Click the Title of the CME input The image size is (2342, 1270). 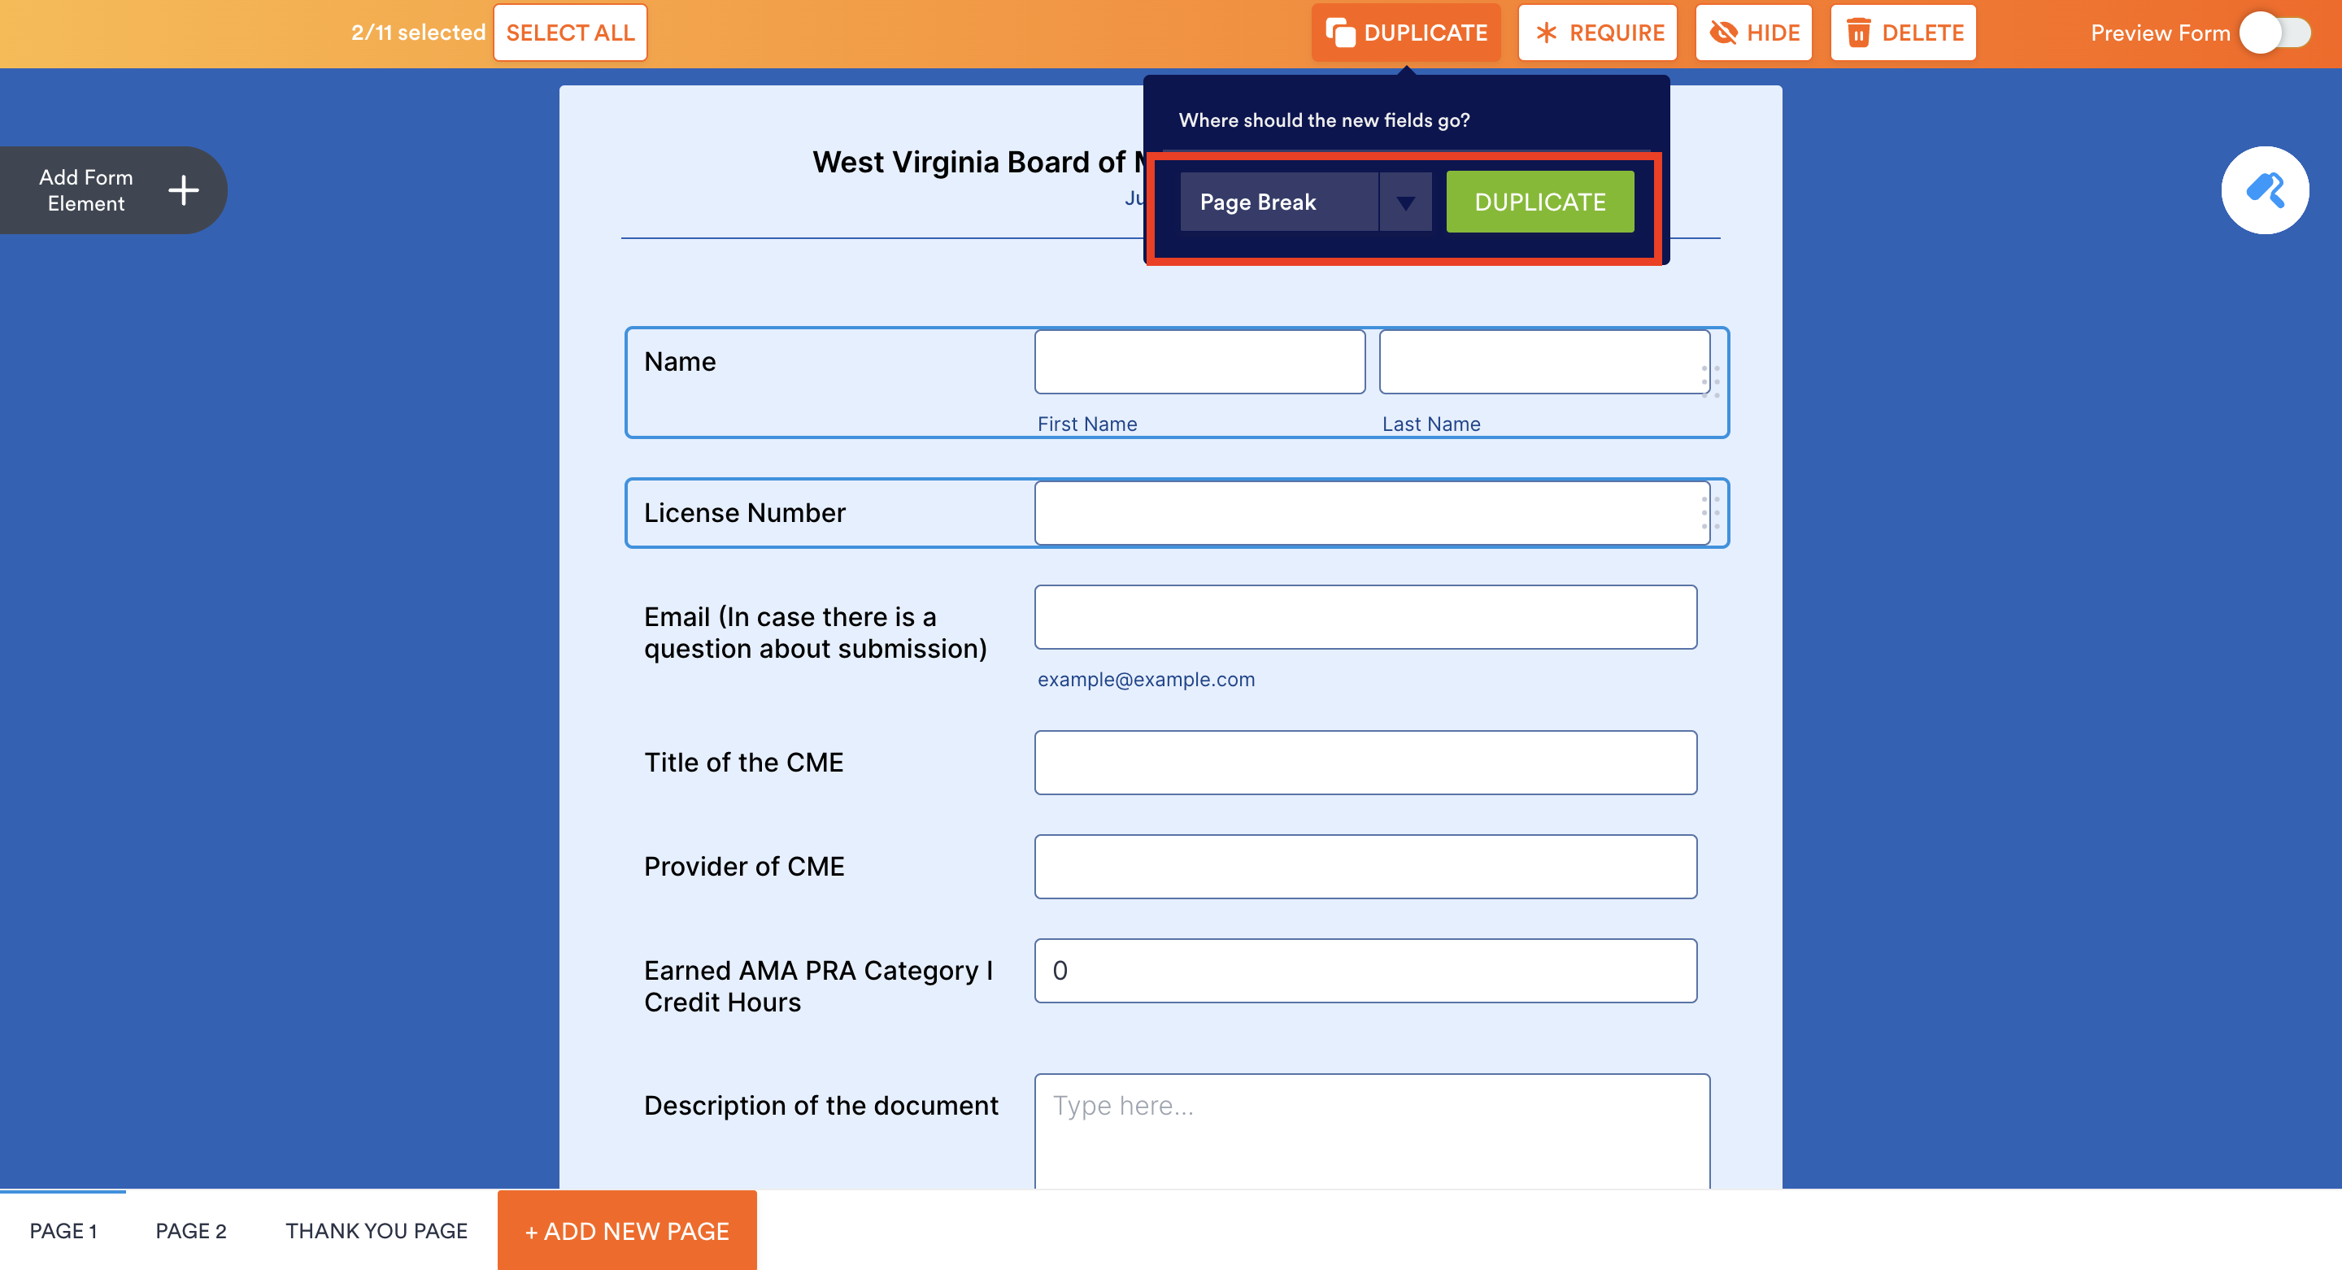tap(1365, 762)
